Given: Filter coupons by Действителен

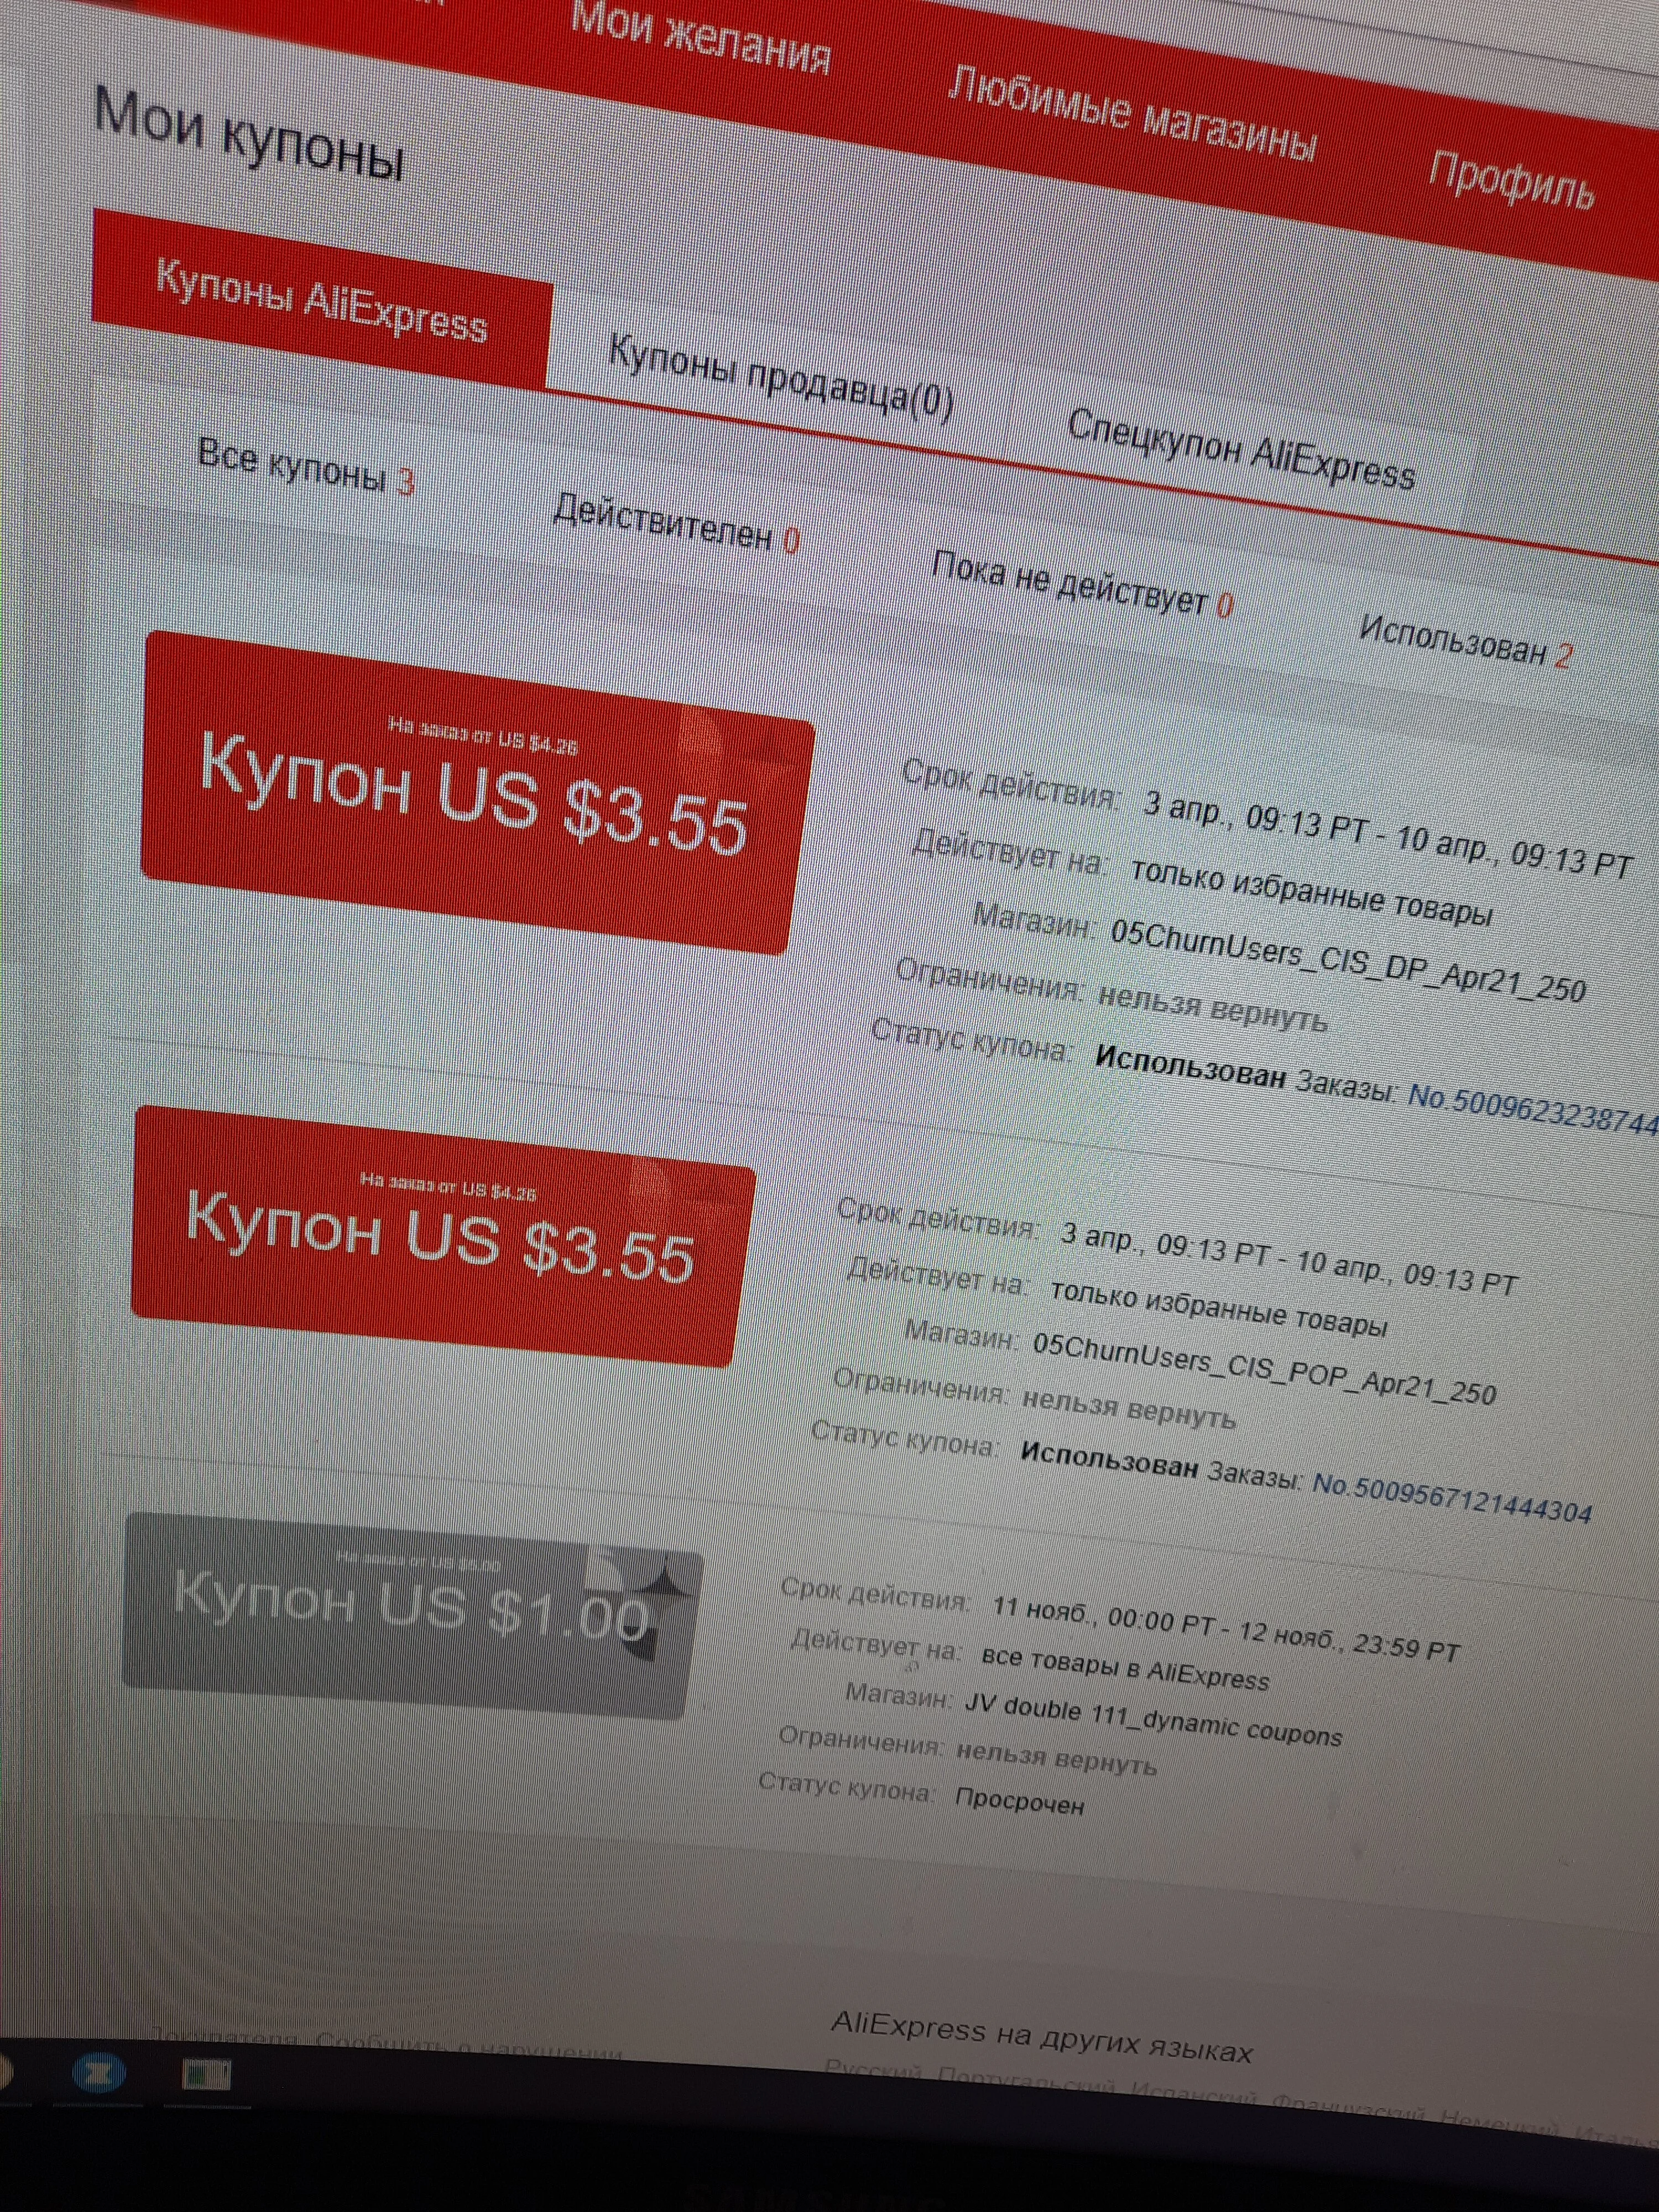Looking at the screenshot, I should [x=676, y=524].
